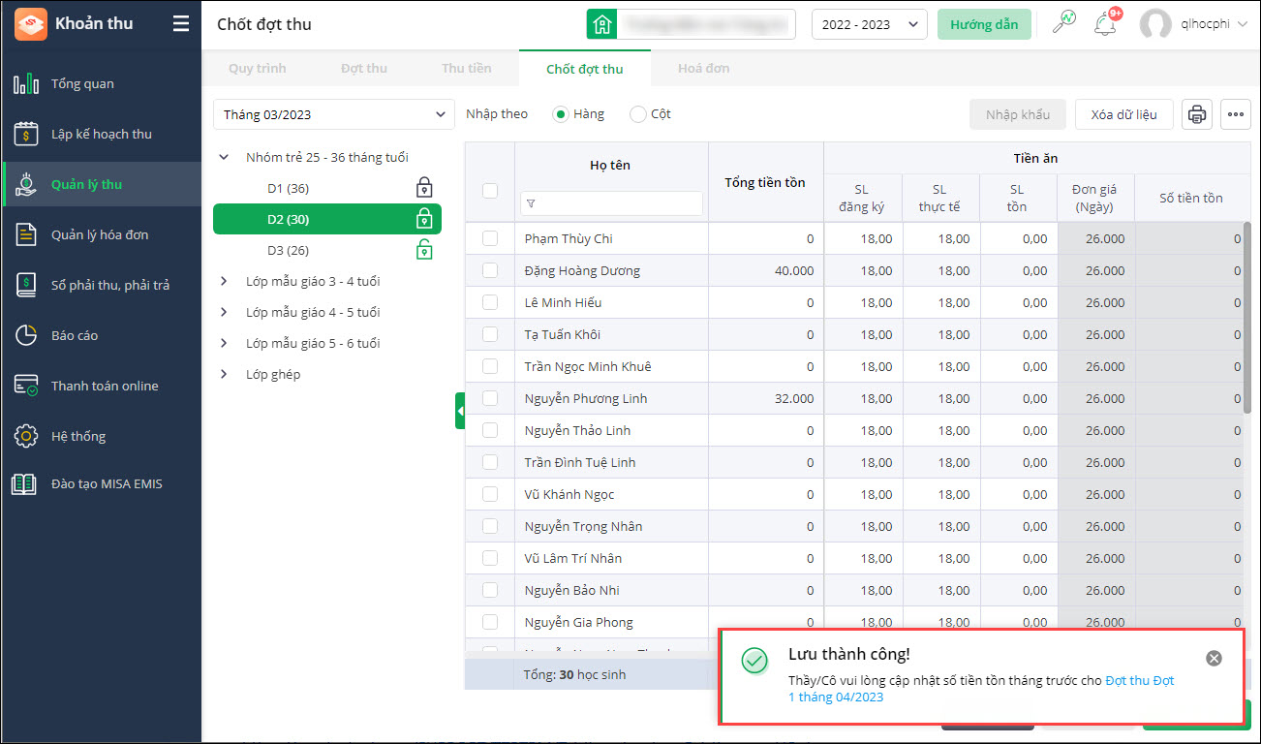Open Báo cáo from the sidebar
This screenshot has height=744, width=1261.
tap(75, 335)
